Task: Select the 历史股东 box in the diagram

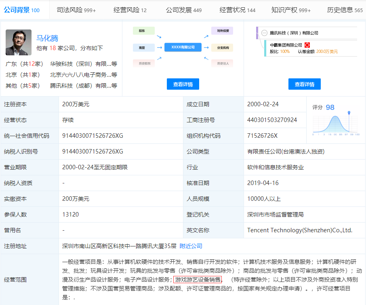Action: (144, 63)
